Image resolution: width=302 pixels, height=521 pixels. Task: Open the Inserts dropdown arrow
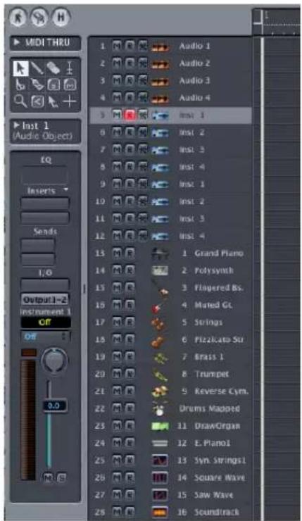pos(65,189)
